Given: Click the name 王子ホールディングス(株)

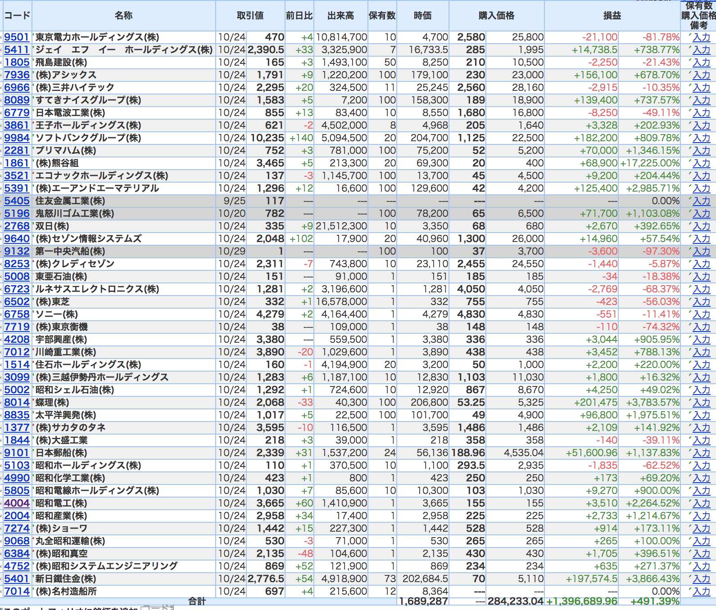Looking at the screenshot, I should pyautogui.click(x=88, y=126).
